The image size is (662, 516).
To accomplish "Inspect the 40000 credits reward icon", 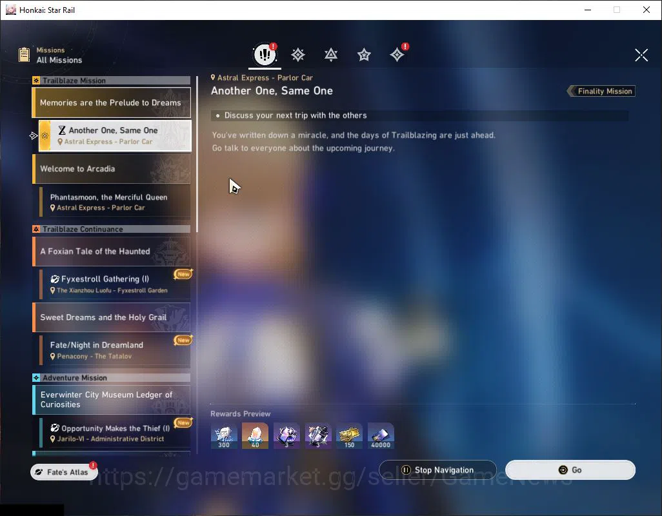I will pyautogui.click(x=381, y=436).
